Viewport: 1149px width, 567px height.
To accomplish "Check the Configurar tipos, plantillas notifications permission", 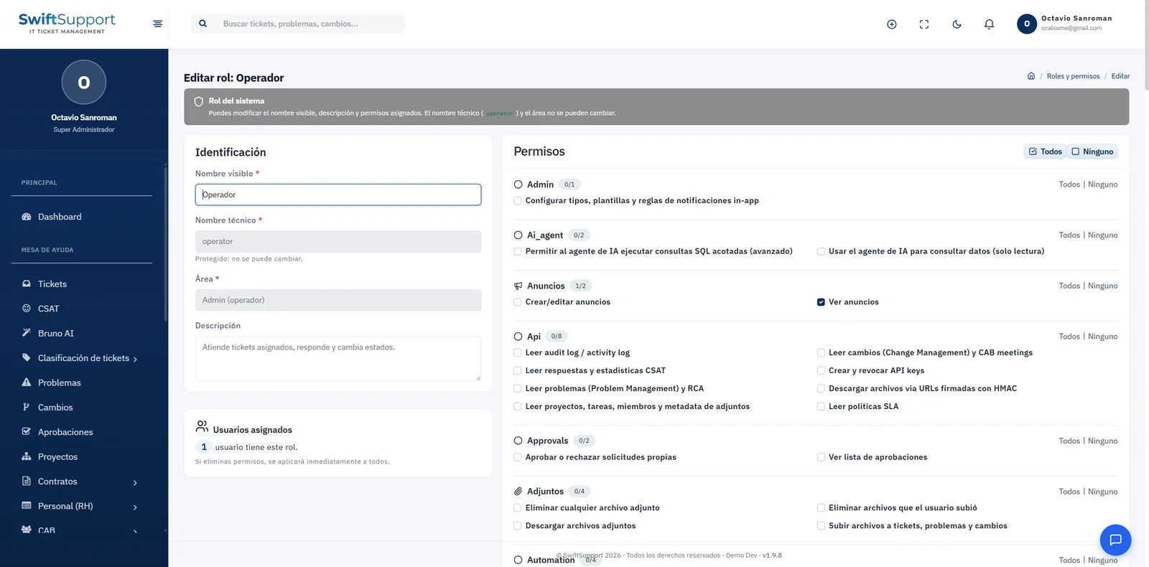I will click(518, 201).
